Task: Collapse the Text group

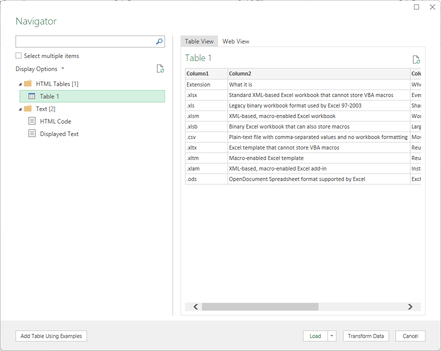Action: 20,109
